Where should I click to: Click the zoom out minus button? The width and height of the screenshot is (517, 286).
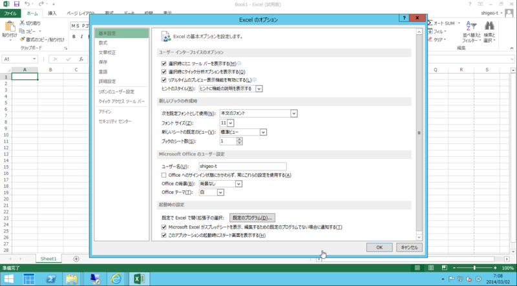tap(454, 268)
